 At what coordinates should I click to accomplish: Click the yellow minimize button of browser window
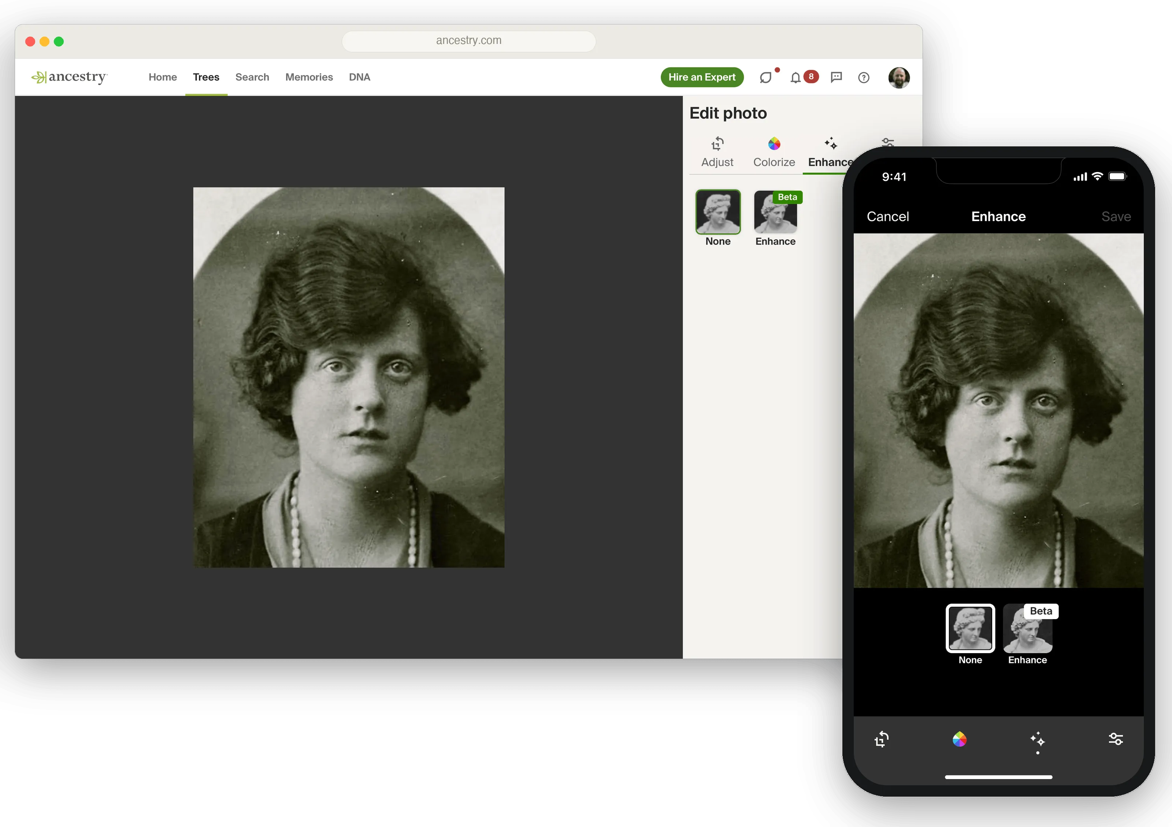pyautogui.click(x=44, y=41)
